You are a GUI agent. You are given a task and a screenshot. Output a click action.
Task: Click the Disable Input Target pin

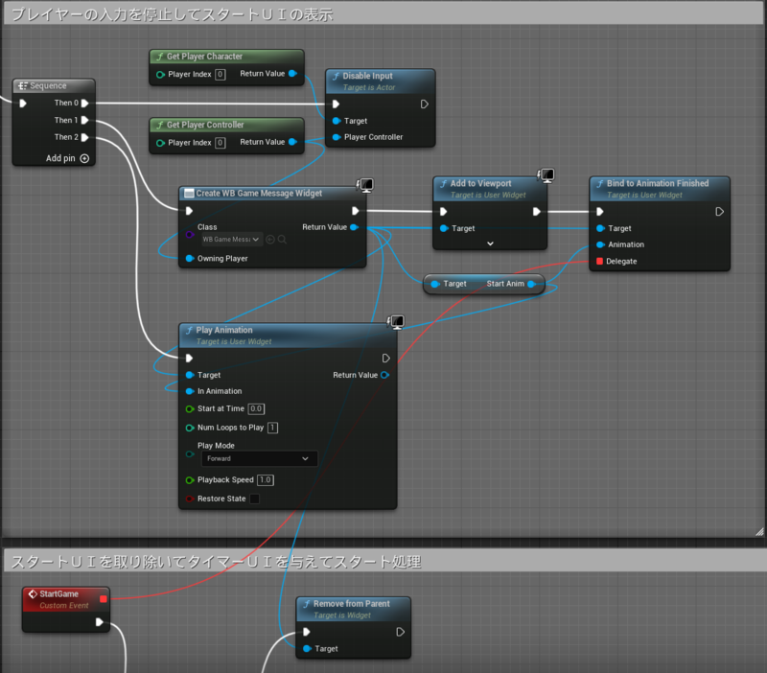pyautogui.click(x=337, y=121)
